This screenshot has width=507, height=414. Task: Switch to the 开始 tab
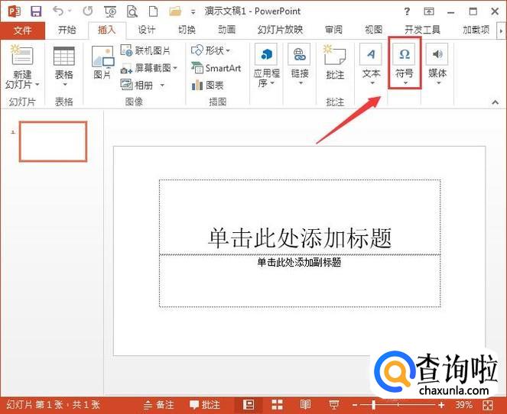pos(67,30)
